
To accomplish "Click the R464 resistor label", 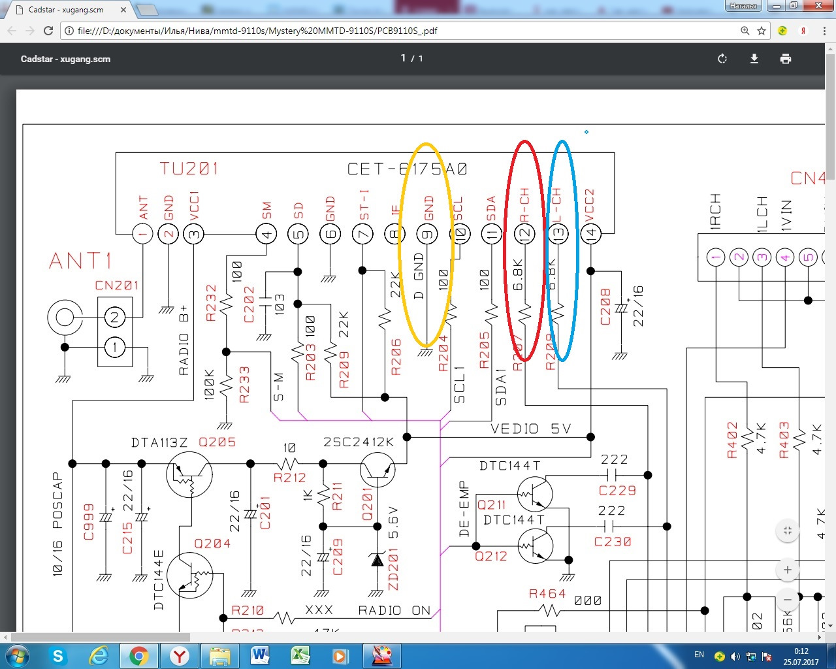I will (x=547, y=594).
